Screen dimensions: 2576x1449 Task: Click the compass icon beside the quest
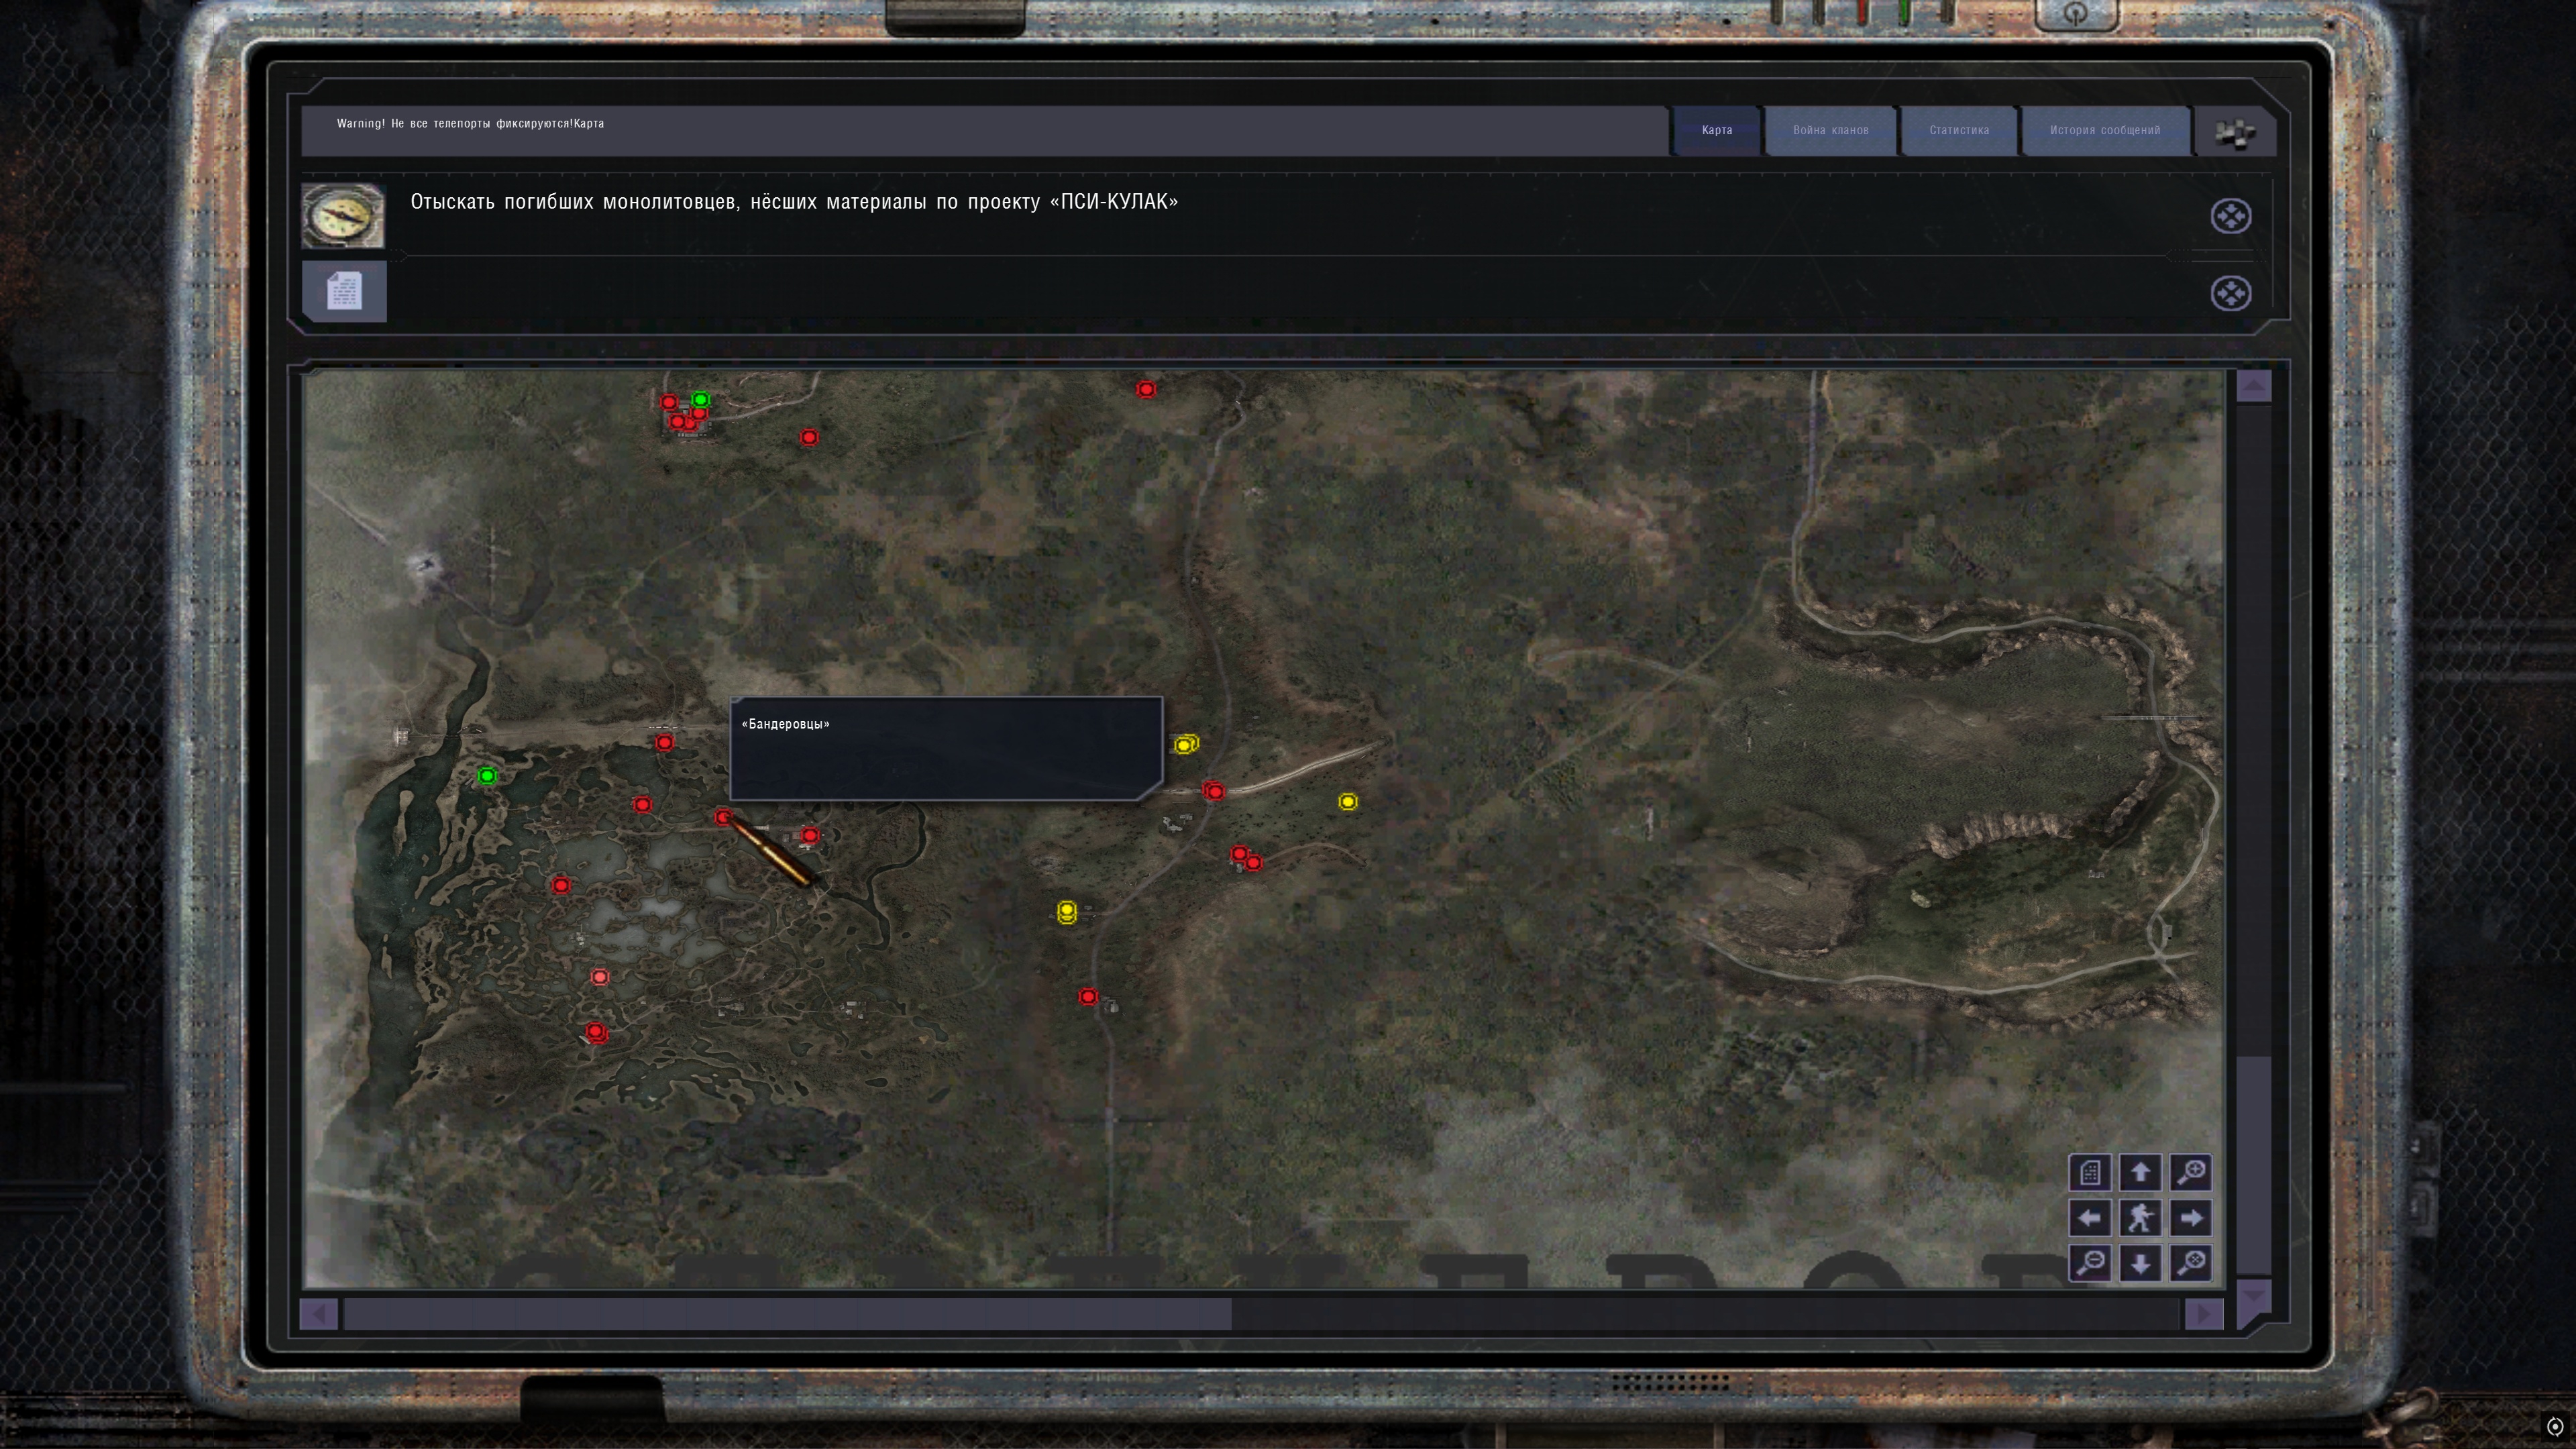(x=343, y=215)
